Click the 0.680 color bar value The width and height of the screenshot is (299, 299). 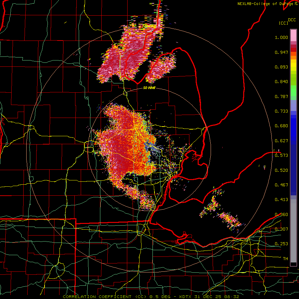point(281,126)
